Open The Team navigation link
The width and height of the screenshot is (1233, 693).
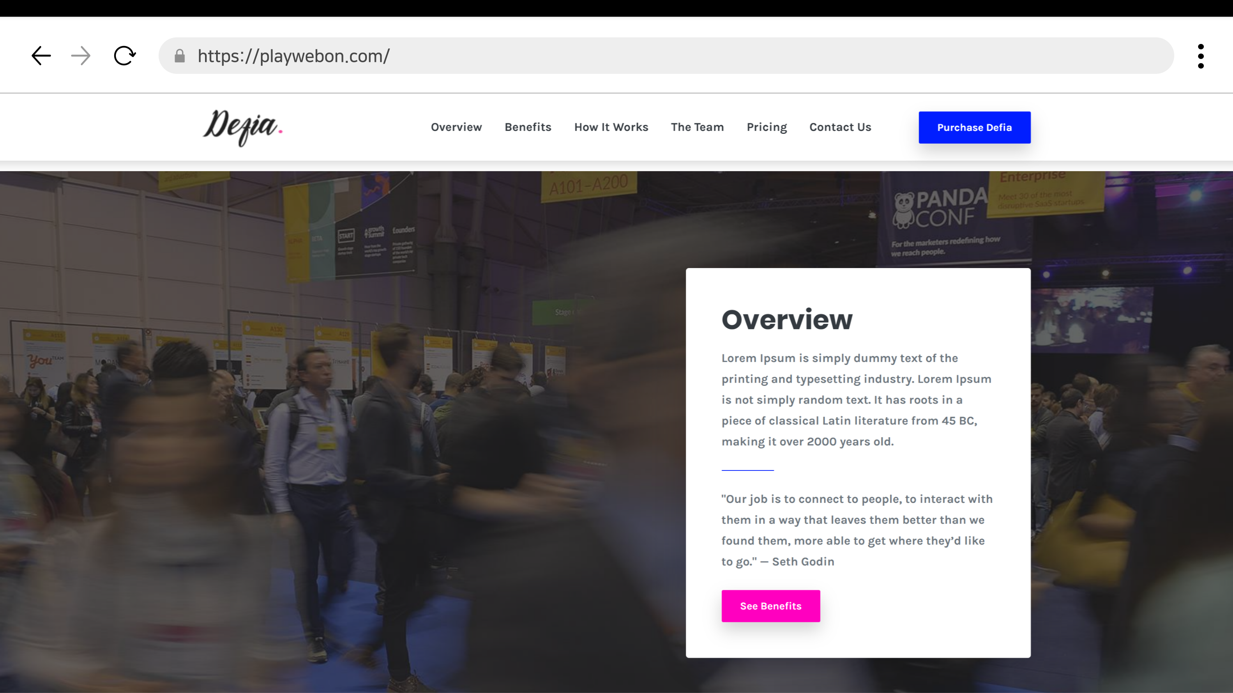[697, 127]
